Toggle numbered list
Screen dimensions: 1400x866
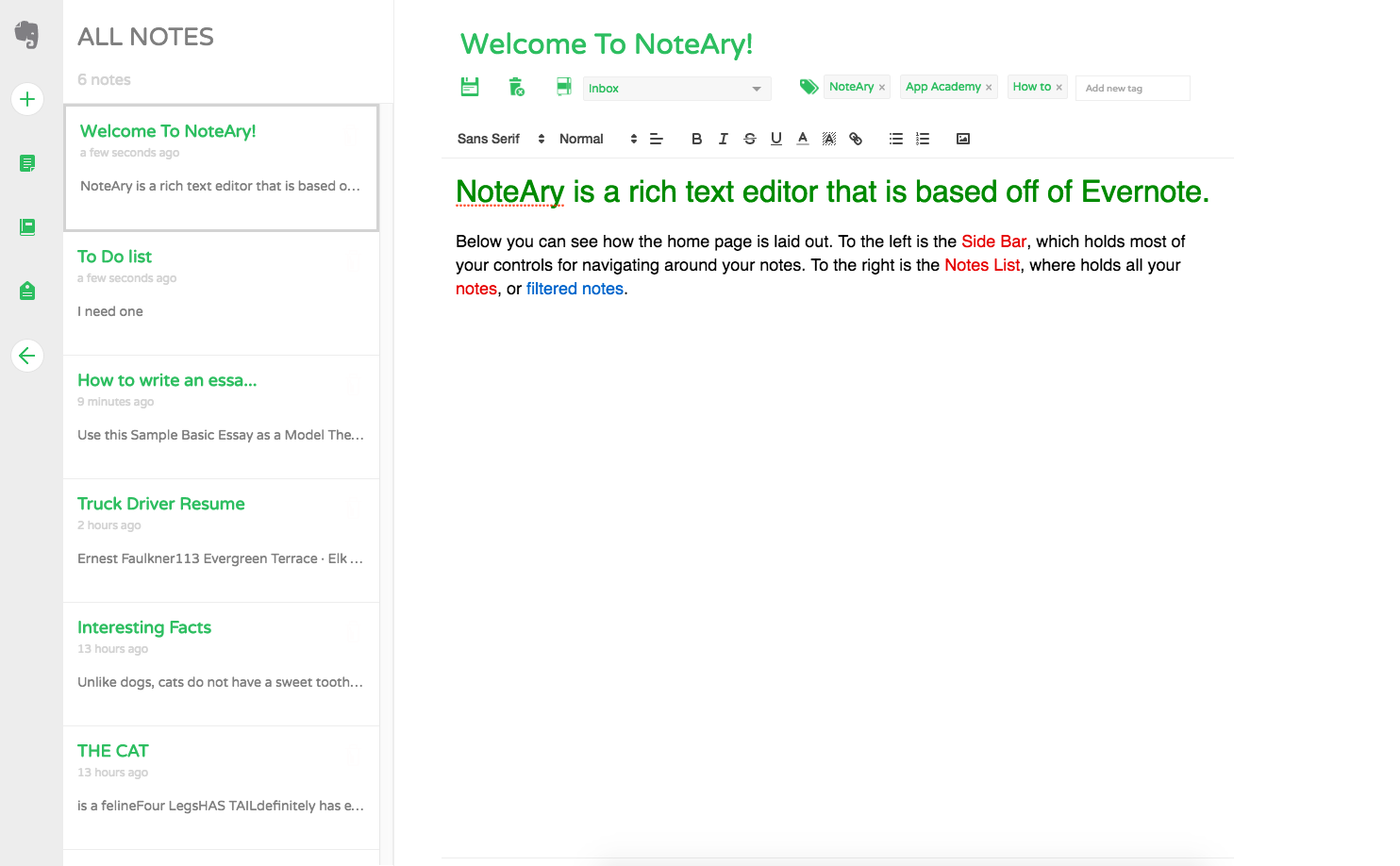(923, 139)
